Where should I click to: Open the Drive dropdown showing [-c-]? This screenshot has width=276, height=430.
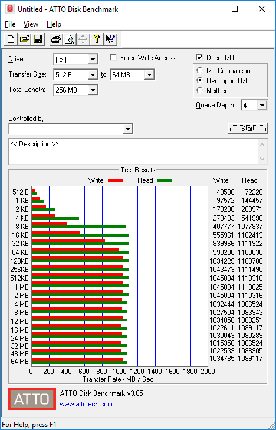coord(93,59)
